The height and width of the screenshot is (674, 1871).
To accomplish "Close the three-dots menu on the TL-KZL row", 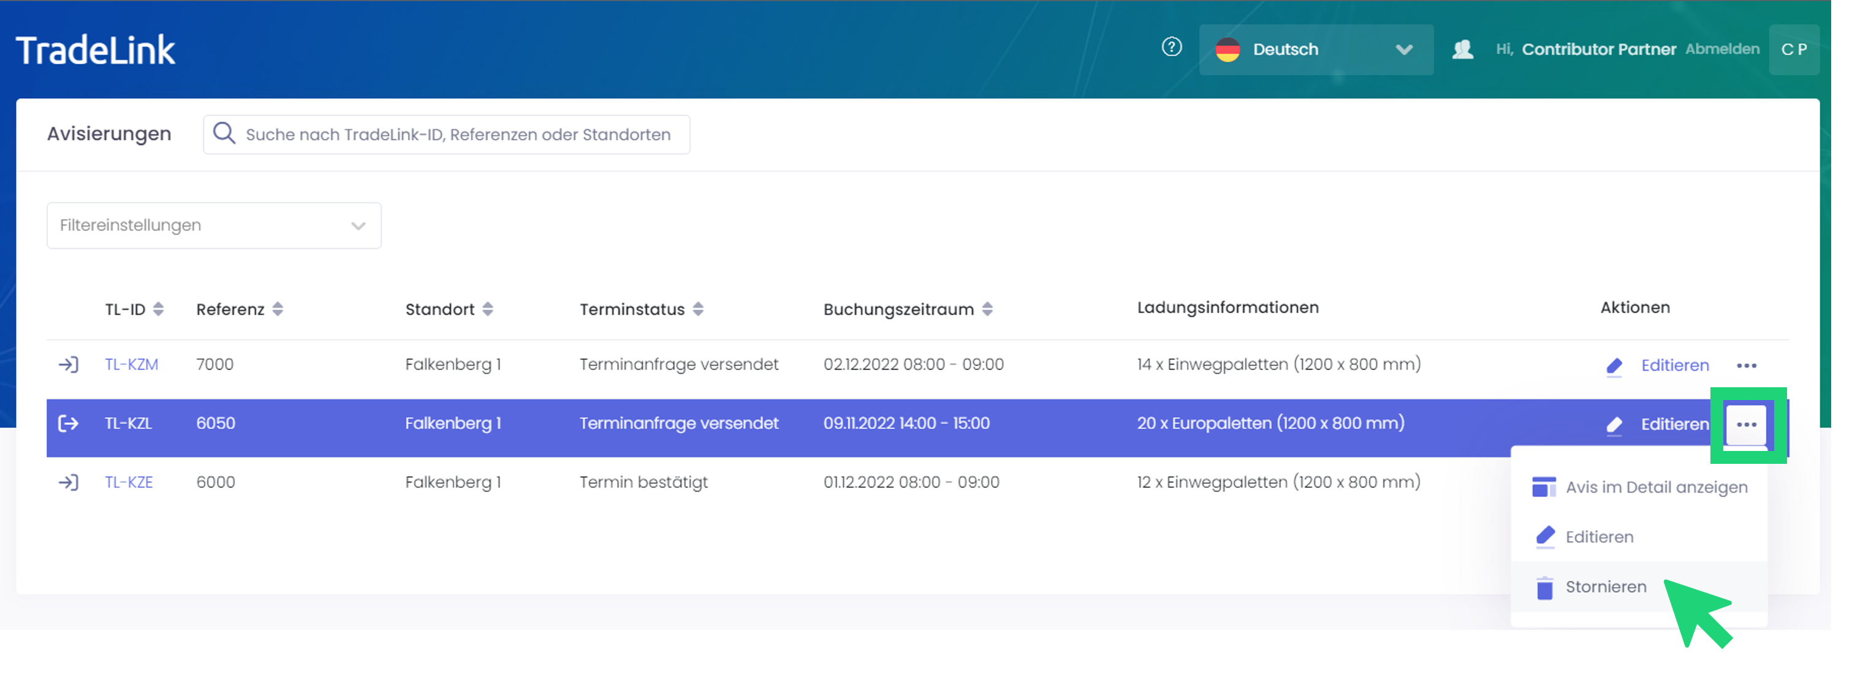I will point(1746,425).
